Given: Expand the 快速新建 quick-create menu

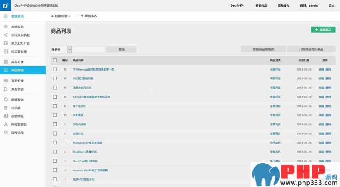Looking at the screenshot, I should (x=61, y=16).
